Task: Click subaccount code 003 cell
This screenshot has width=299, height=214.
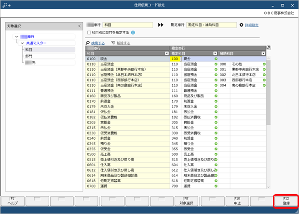Action: click(x=224, y=80)
